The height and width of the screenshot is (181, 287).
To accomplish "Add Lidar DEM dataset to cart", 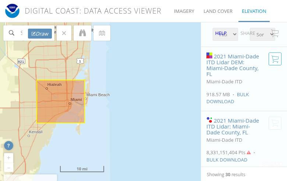I will (275, 59).
